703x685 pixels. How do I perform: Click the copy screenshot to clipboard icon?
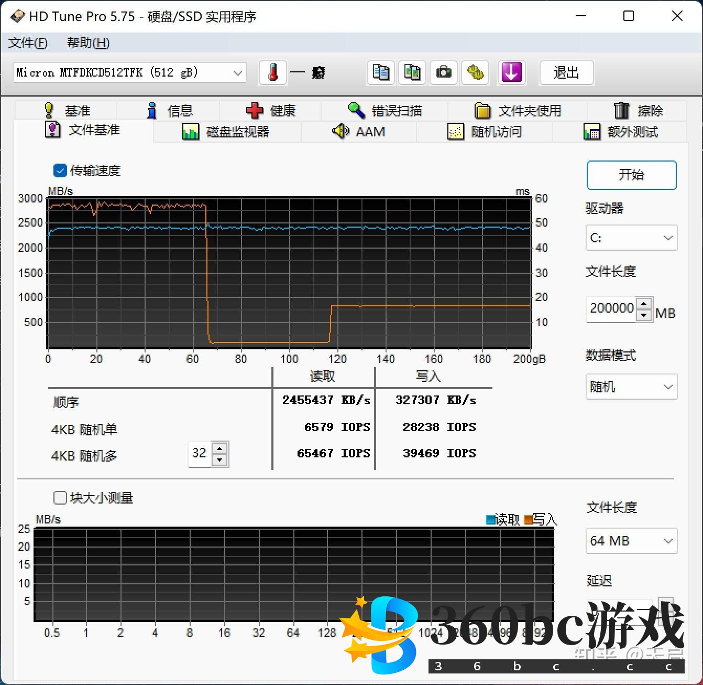point(412,72)
